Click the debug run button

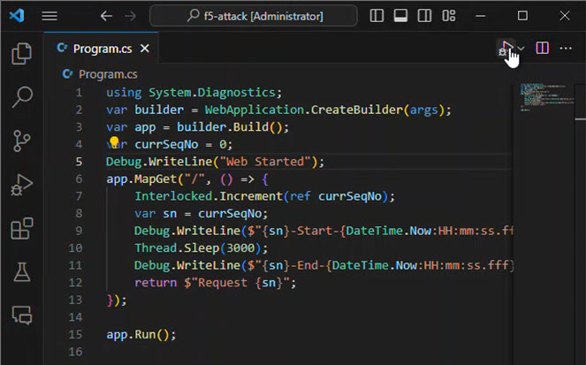(506, 48)
